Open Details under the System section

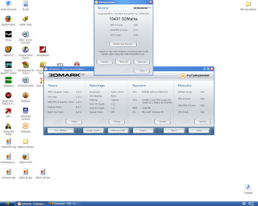163,122
